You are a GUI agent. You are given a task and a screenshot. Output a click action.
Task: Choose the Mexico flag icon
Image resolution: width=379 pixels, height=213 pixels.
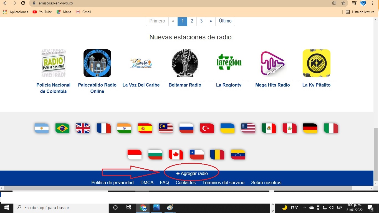(269, 128)
